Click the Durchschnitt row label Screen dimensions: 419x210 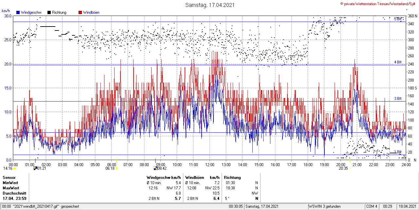click(x=14, y=193)
